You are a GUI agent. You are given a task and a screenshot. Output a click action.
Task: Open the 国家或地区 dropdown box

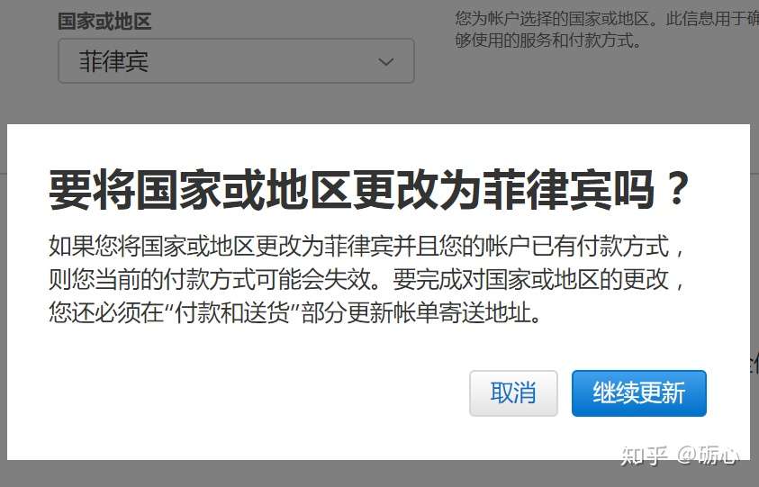tap(236, 61)
